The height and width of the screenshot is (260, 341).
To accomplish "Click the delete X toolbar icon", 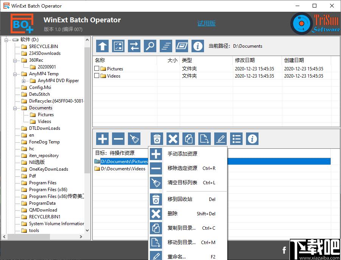I will [173, 139].
